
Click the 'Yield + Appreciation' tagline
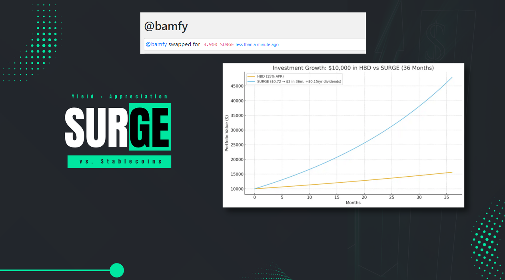(x=120, y=97)
